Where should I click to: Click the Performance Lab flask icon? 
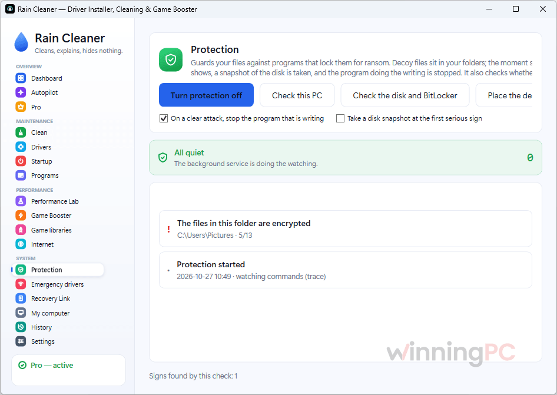(21, 201)
